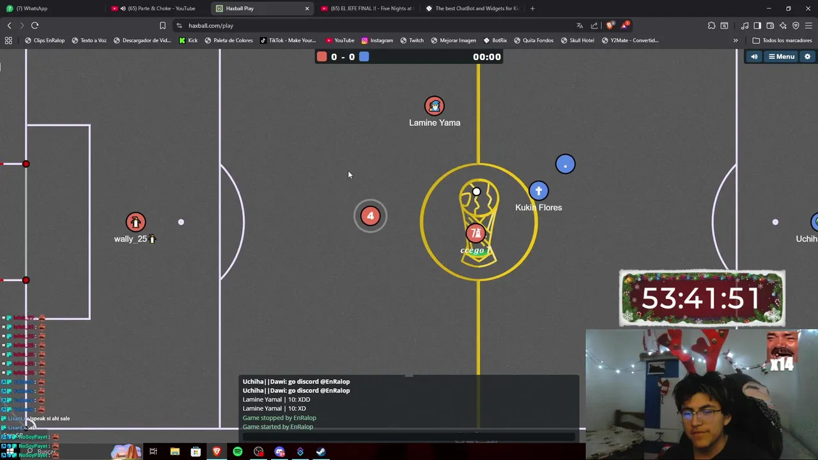Open the apps grid in bookmarks bar
Image resolution: width=818 pixels, height=460 pixels.
click(x=8, y=40)
